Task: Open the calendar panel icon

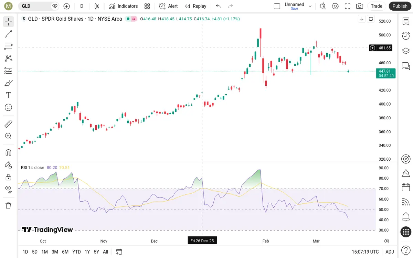Action: pos(406,187)
